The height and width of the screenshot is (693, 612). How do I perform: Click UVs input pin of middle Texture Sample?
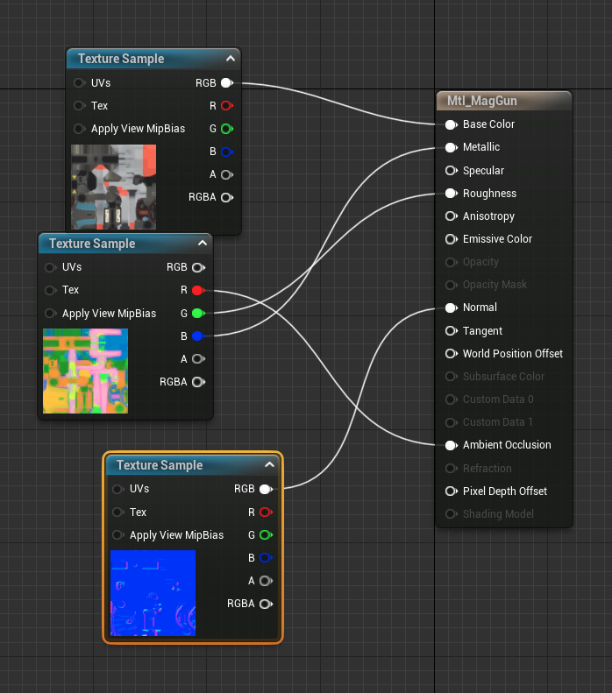click(50, 267)
